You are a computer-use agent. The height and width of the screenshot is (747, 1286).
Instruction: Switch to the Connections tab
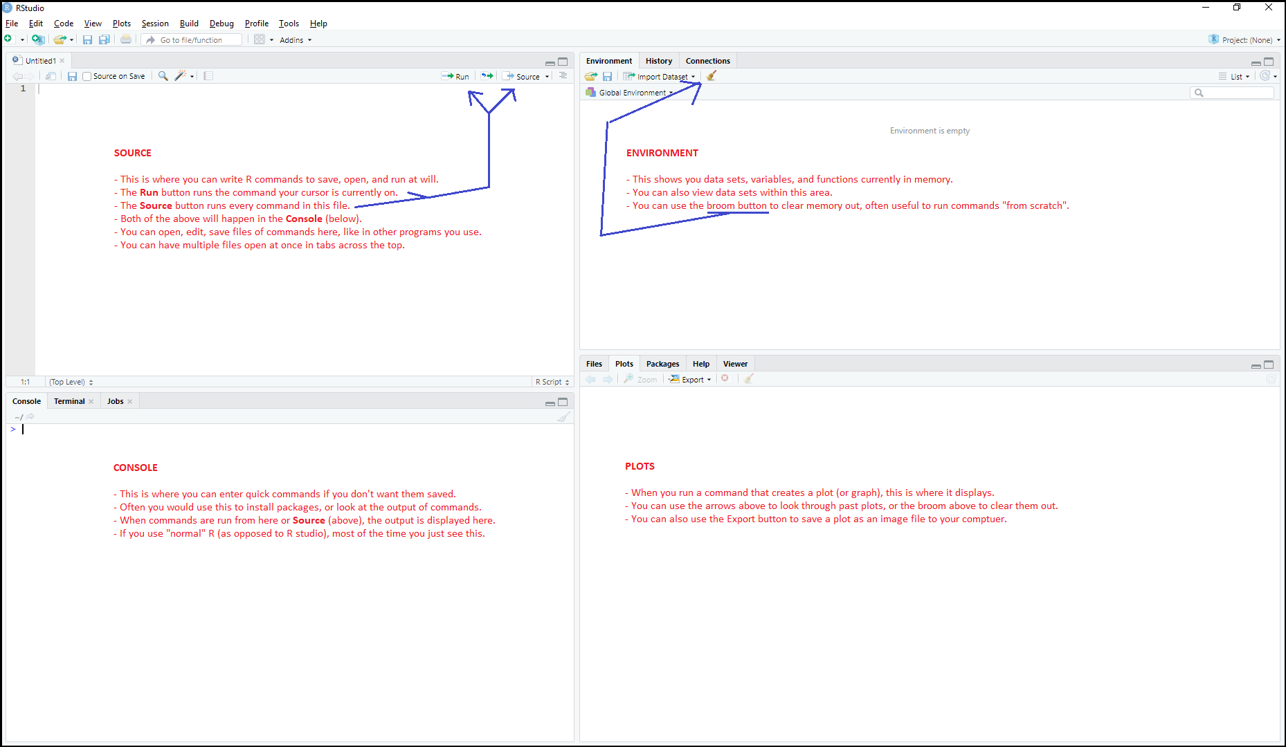[x=707, y=61]
